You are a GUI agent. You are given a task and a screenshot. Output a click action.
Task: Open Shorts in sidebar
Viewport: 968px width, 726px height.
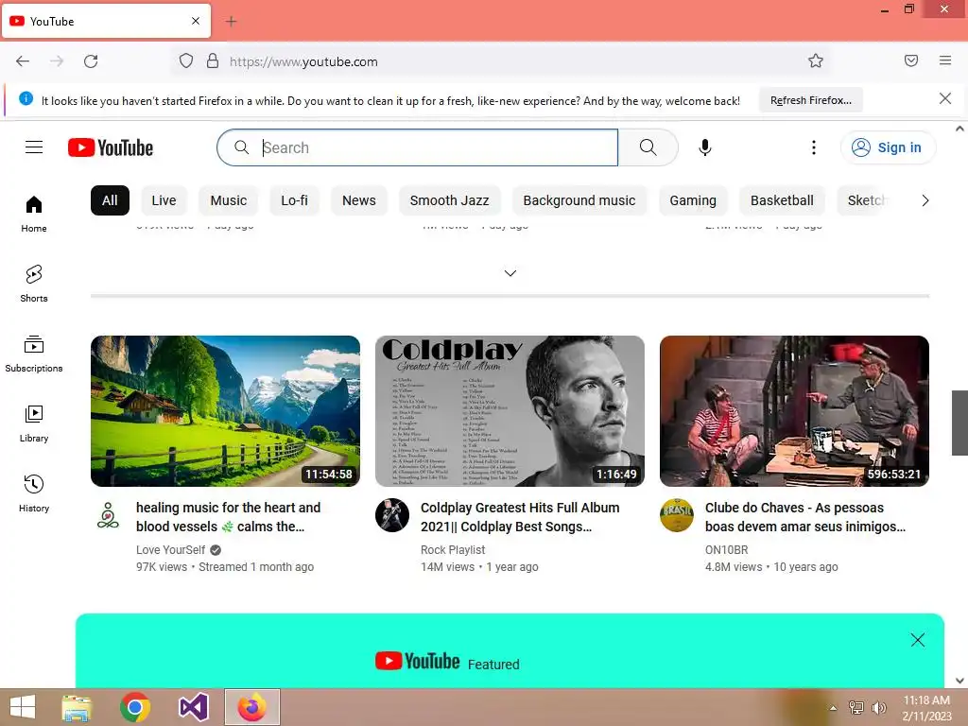click(34, 284)
